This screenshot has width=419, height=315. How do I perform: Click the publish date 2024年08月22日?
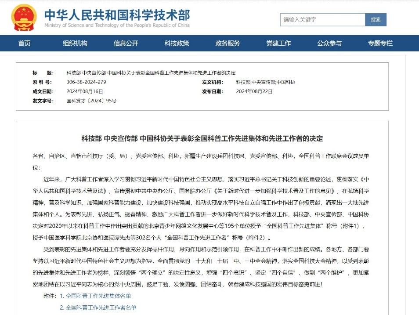click(x=254, y=91)
